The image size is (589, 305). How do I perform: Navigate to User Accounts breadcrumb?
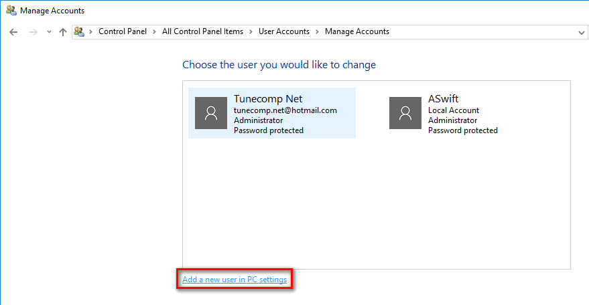click(284, 31)
